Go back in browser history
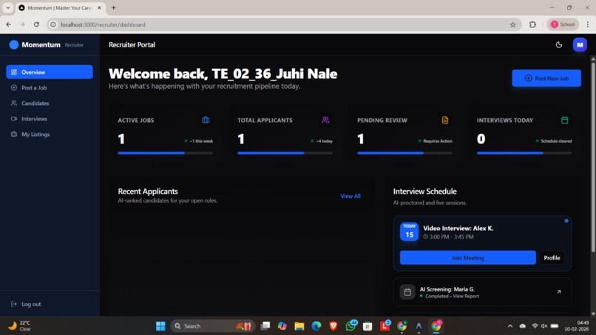The width and height of the screenshot is (596, 335). (x=8, y=24)
